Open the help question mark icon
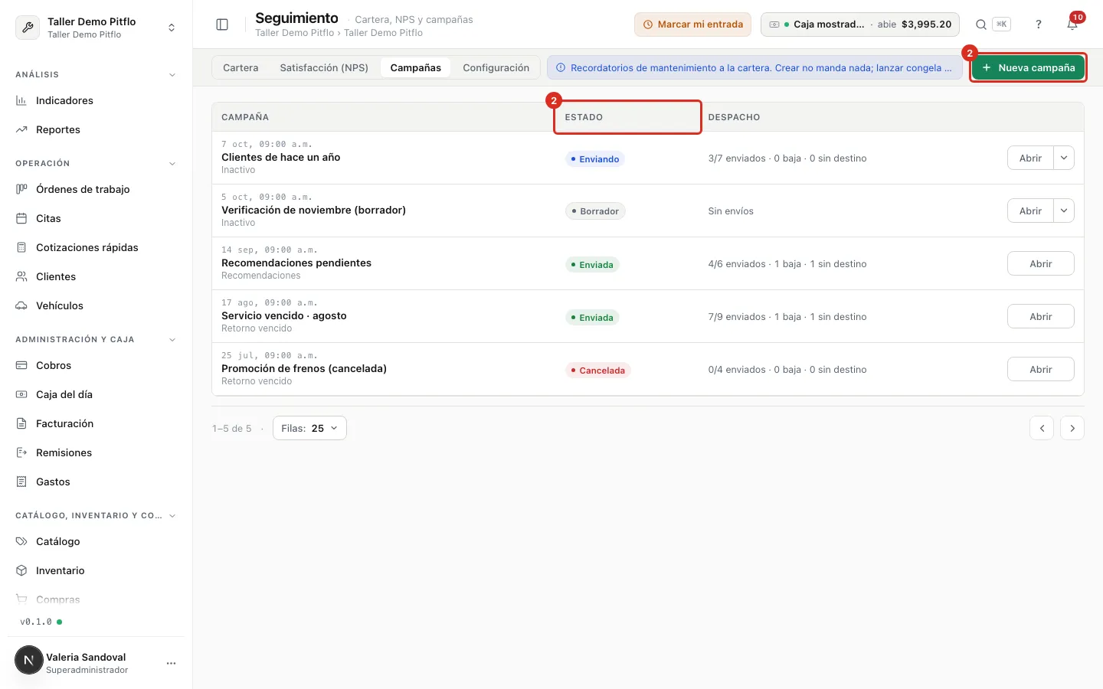 coord(1039,24)
